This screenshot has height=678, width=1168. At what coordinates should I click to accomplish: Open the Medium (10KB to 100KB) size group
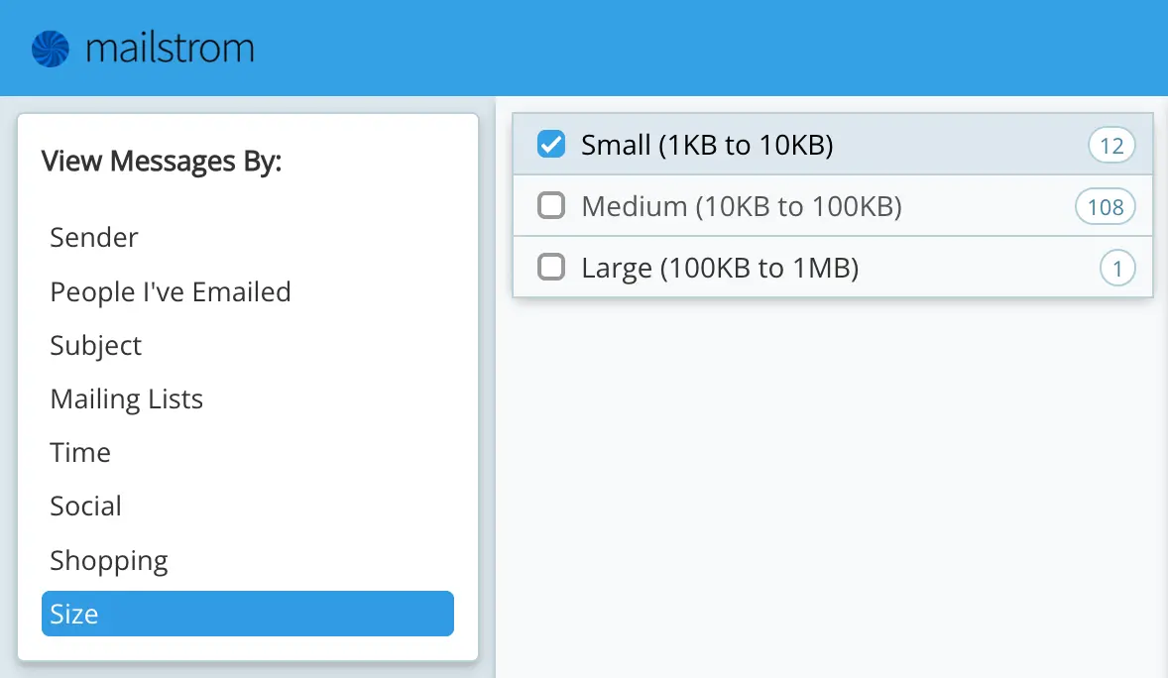[x=741, y=207]
